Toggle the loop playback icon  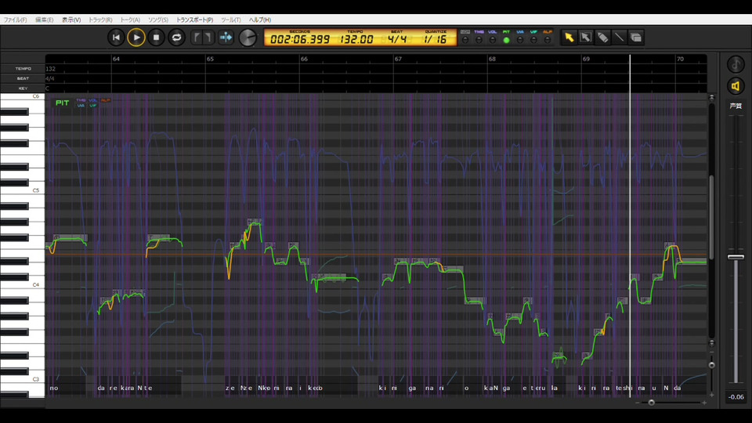177,37
